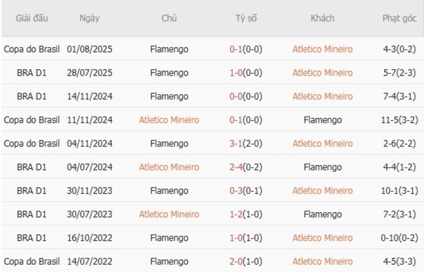Click Atletico Mineiro in the 30/11/2023 row

pos(322,190)
